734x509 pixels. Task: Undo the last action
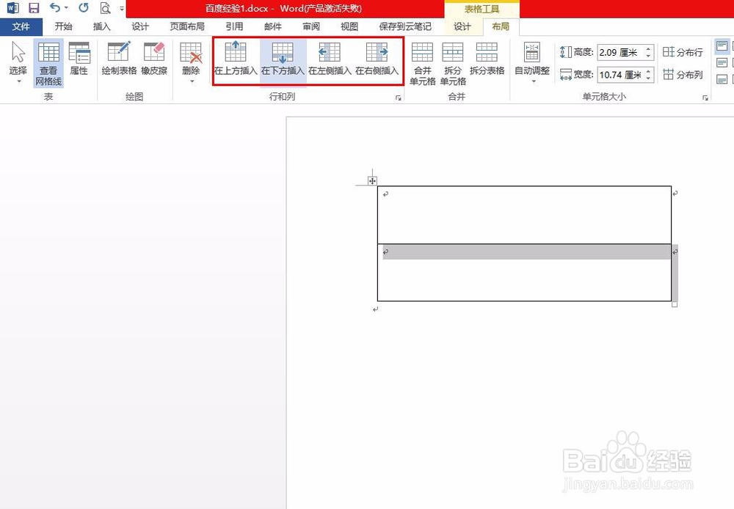[55, 7]
